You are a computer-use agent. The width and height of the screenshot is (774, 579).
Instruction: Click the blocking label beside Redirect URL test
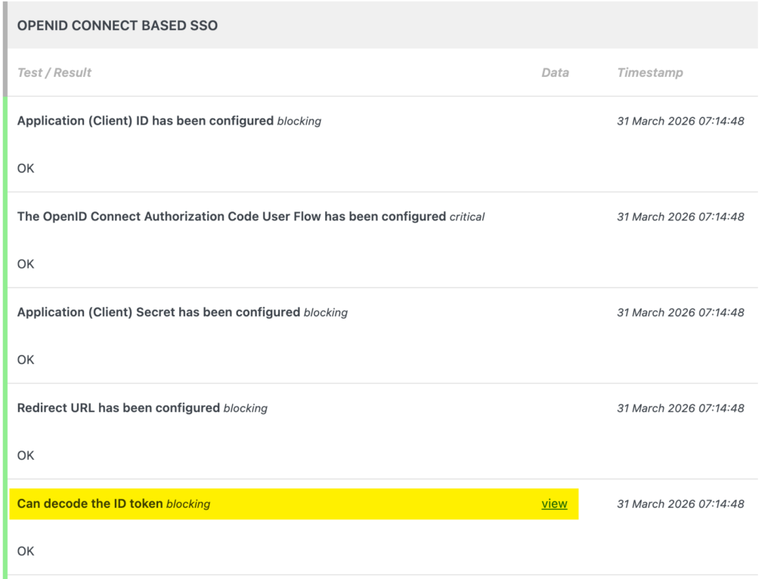click(x=245, y=408)
